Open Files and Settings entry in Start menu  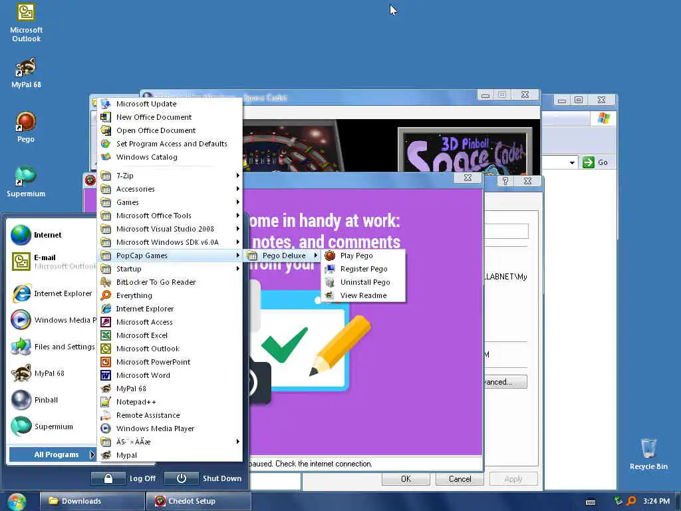pyautogui.click(x=53, y=347)
